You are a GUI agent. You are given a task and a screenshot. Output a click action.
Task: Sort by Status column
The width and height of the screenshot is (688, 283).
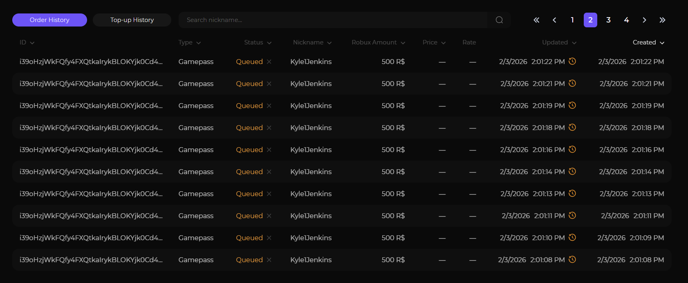(x=258, y=42)
